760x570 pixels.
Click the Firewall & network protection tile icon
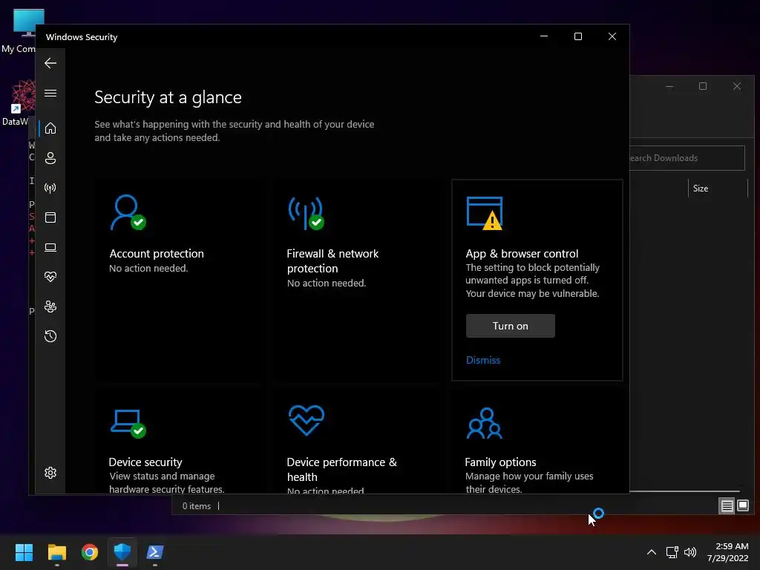pos(307,212)
